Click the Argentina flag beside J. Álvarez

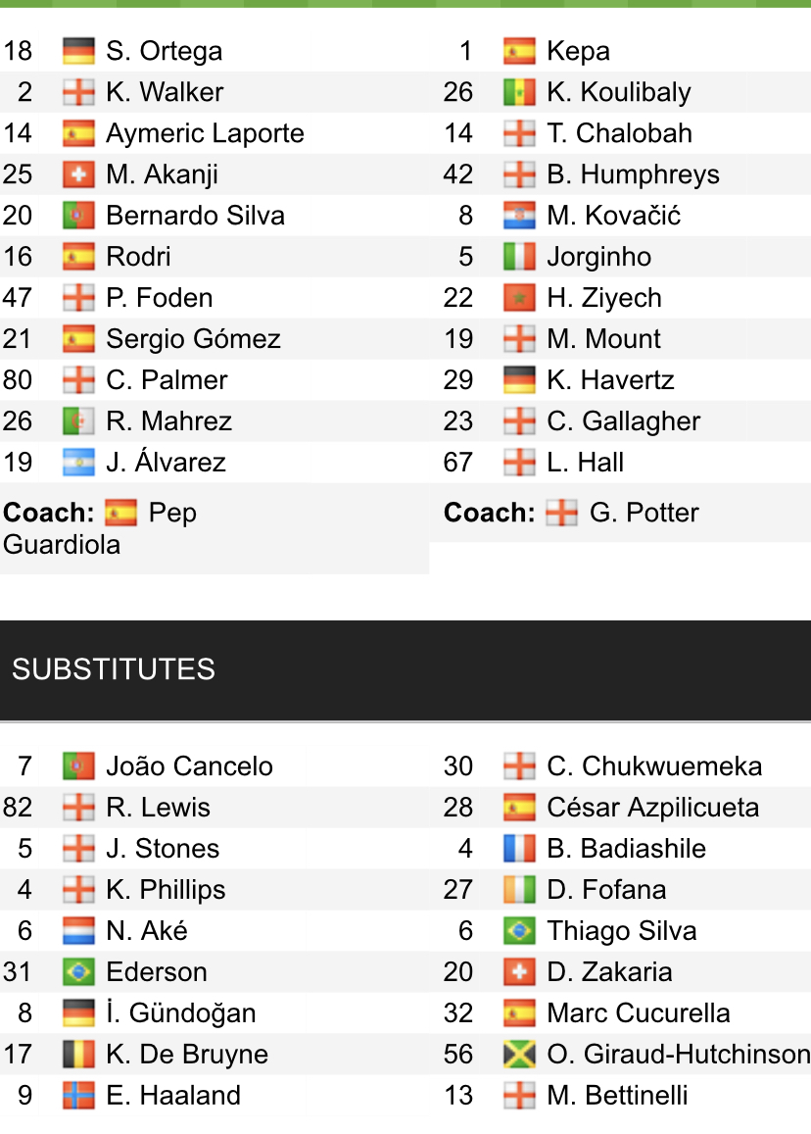(78, 463)
